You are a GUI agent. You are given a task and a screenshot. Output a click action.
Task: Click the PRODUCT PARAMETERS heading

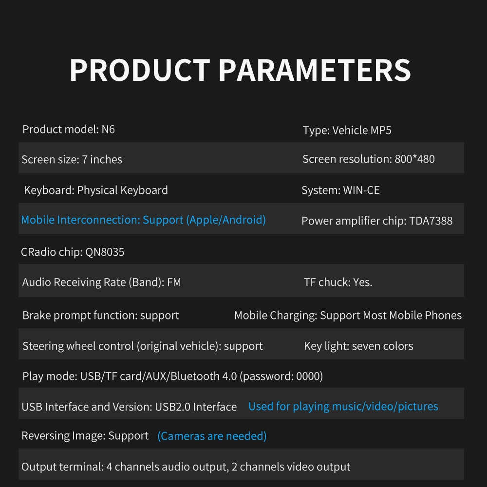(x=240, y=70)
